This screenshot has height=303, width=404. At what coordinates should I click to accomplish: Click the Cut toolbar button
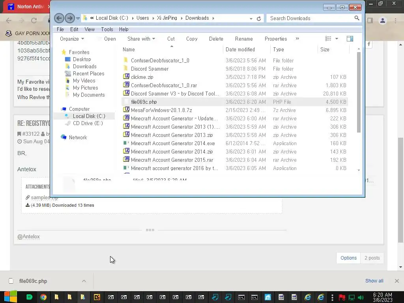[171, 39]
